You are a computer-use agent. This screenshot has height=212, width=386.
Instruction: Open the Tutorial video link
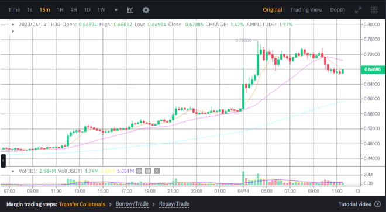point(355,204)
